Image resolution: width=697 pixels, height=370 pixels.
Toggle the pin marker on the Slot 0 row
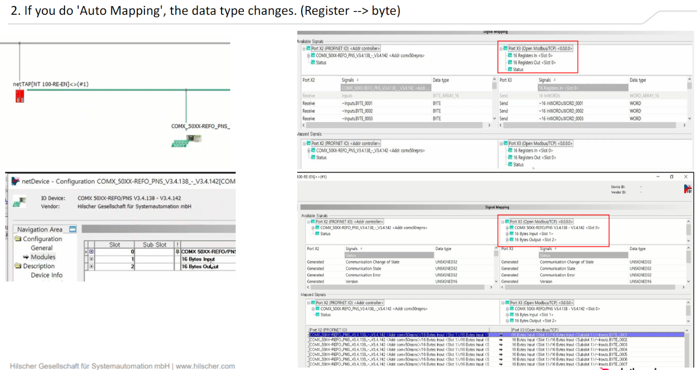coord(177,252)
